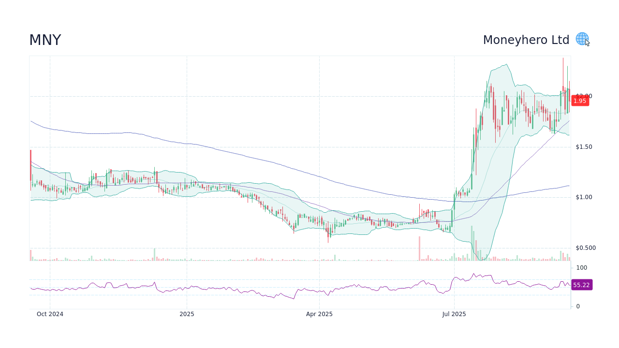Click the Oct 2024 date label
The width and height of the screenshot is (619, 348).
pyautogui.click(x=50, y=314)
